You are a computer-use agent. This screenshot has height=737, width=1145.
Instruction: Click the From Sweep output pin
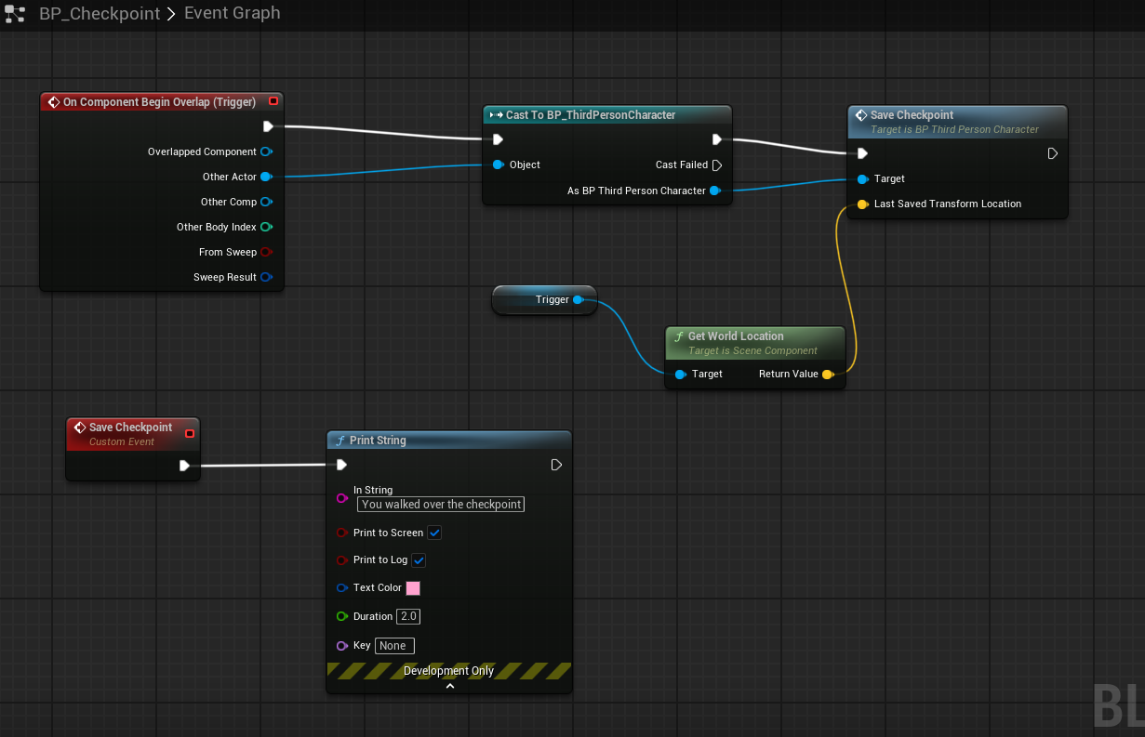[x=266, y=252]
